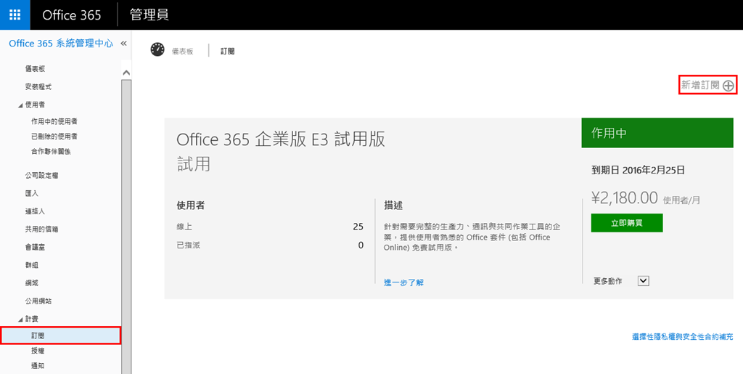Image resolution: width=743 pixels, height=374 pixels.
Task: Collapse navigation pane with double chevron
Action: click(x=123, y=43)
